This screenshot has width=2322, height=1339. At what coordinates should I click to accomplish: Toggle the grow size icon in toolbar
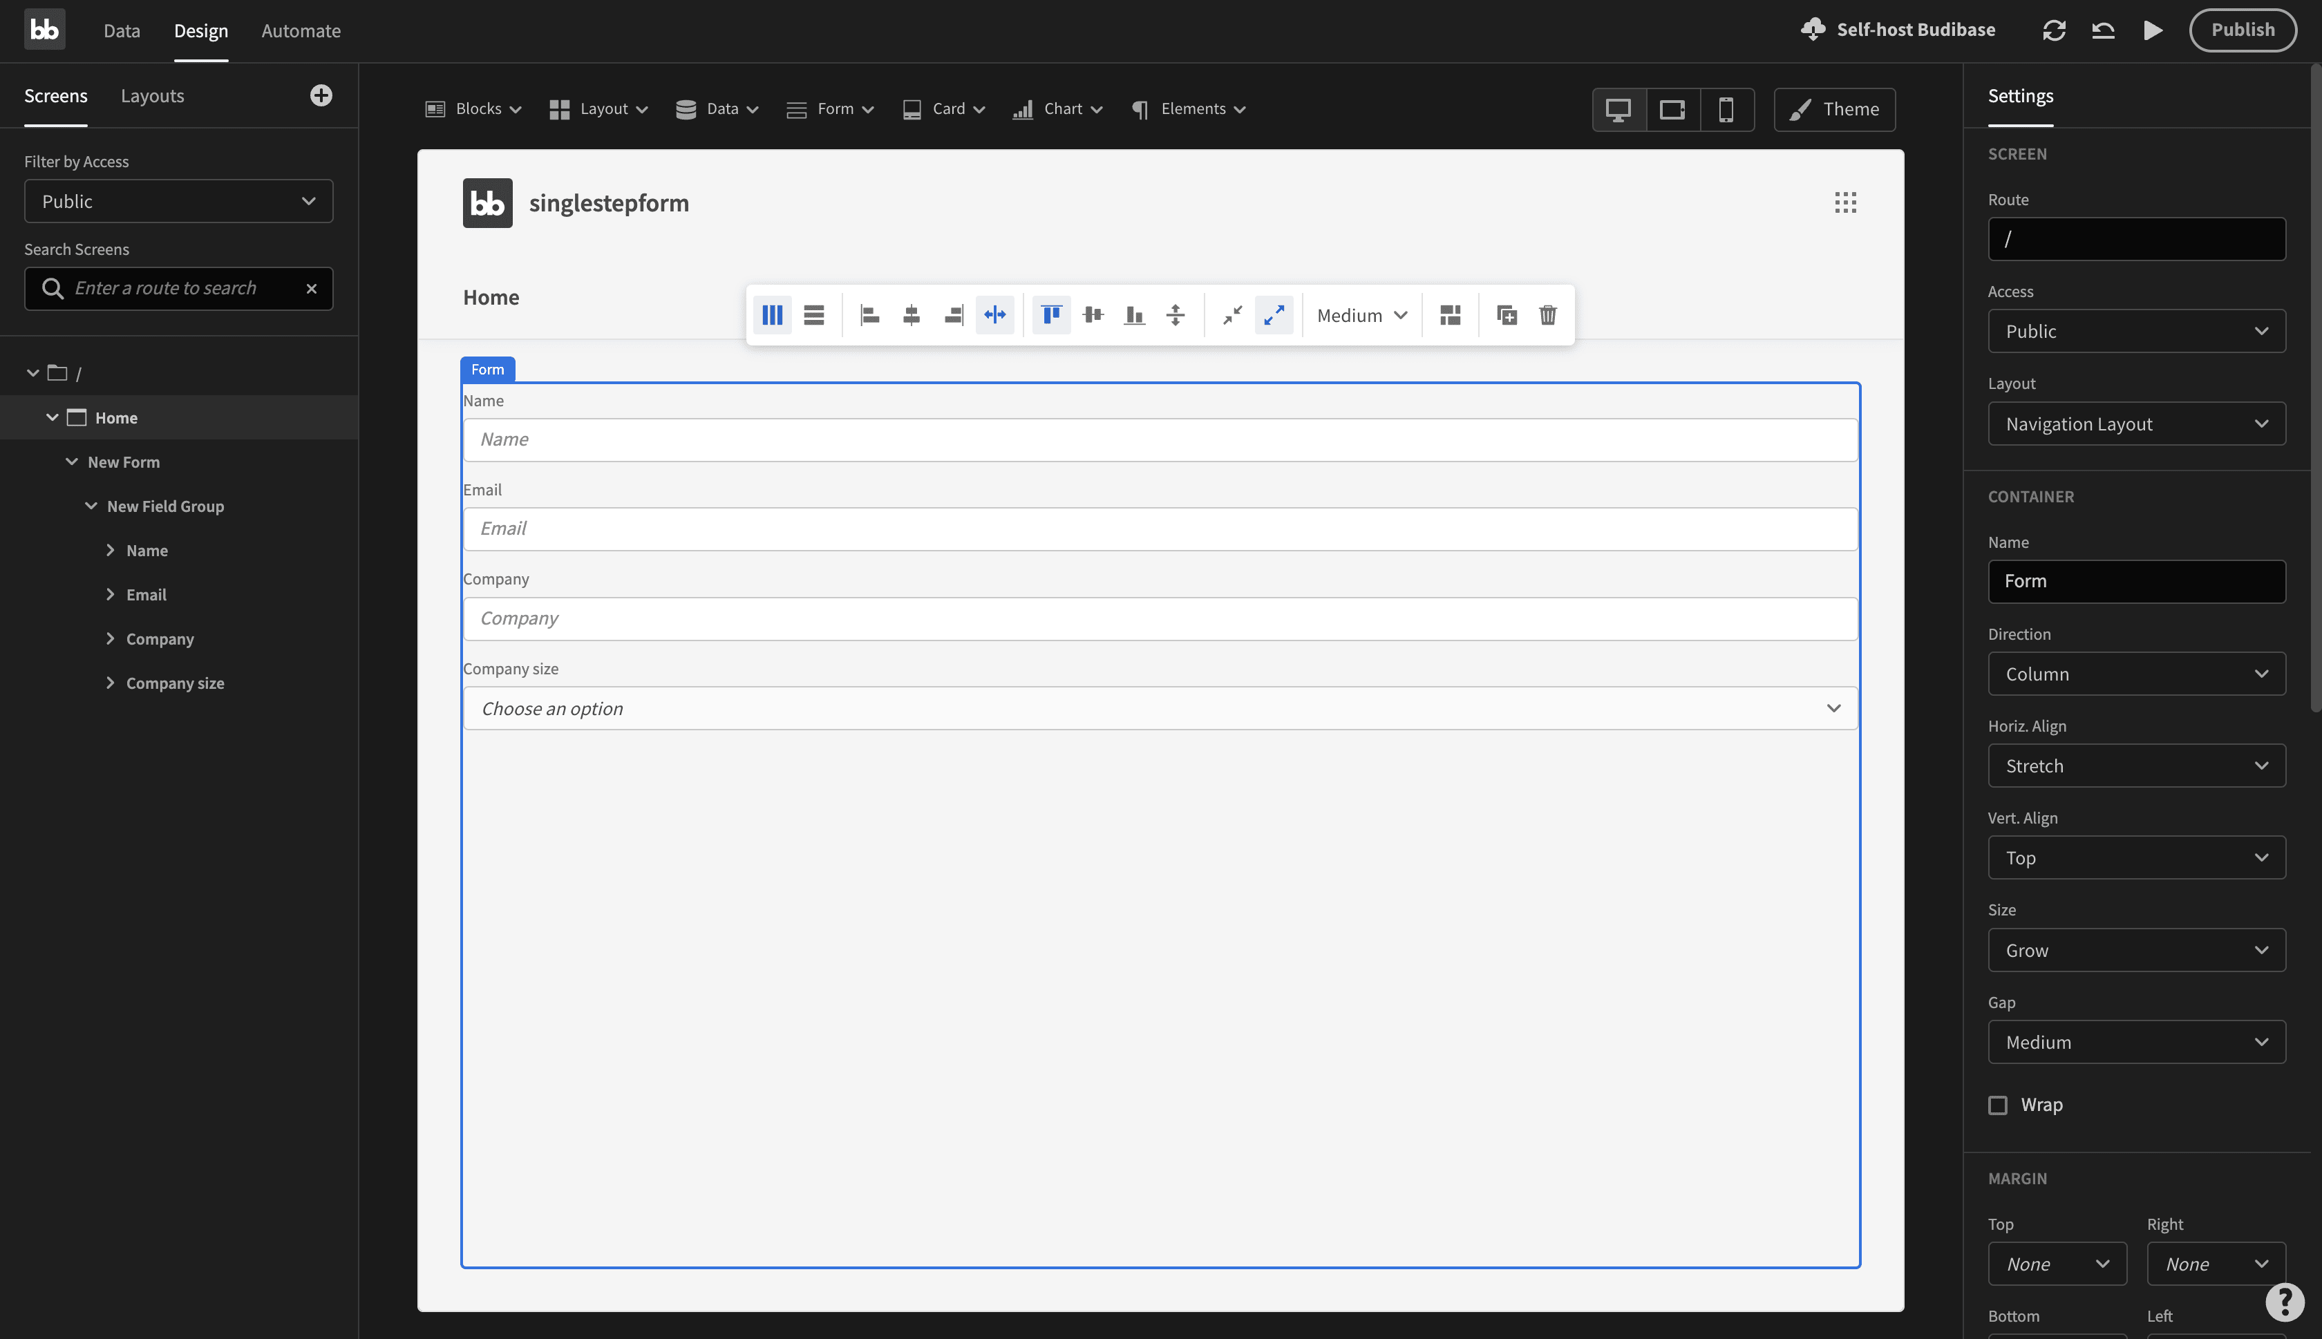pos(1274,314)
